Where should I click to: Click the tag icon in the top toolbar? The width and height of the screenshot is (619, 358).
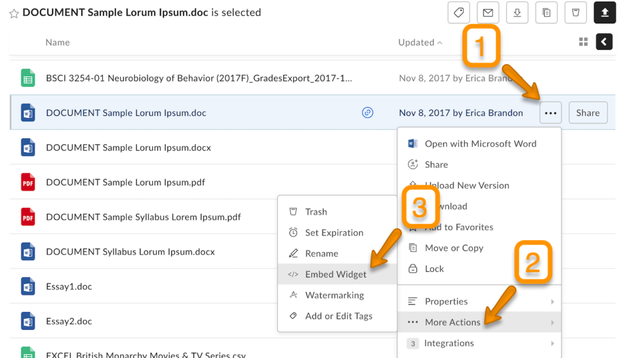[458, 12]
